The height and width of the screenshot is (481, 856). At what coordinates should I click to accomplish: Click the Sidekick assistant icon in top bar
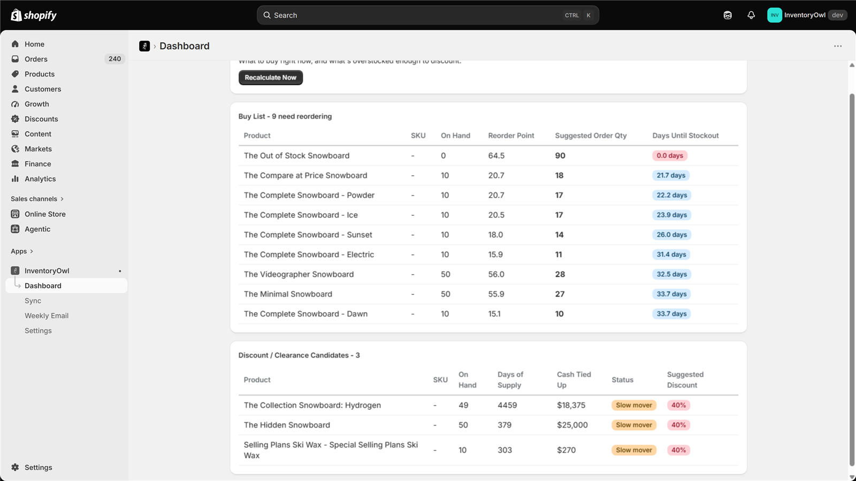(728, 15)
